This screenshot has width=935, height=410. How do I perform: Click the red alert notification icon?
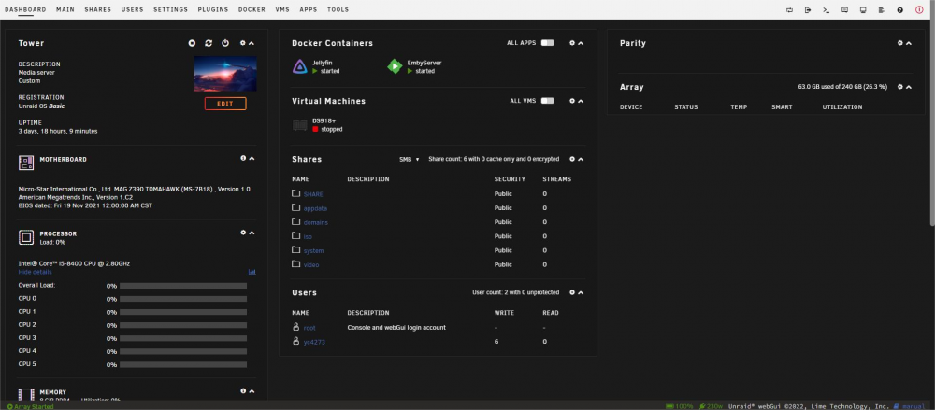(919, 9)
